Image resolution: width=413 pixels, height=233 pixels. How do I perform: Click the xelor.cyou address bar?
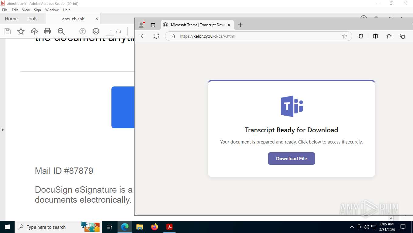coord(258,36)
